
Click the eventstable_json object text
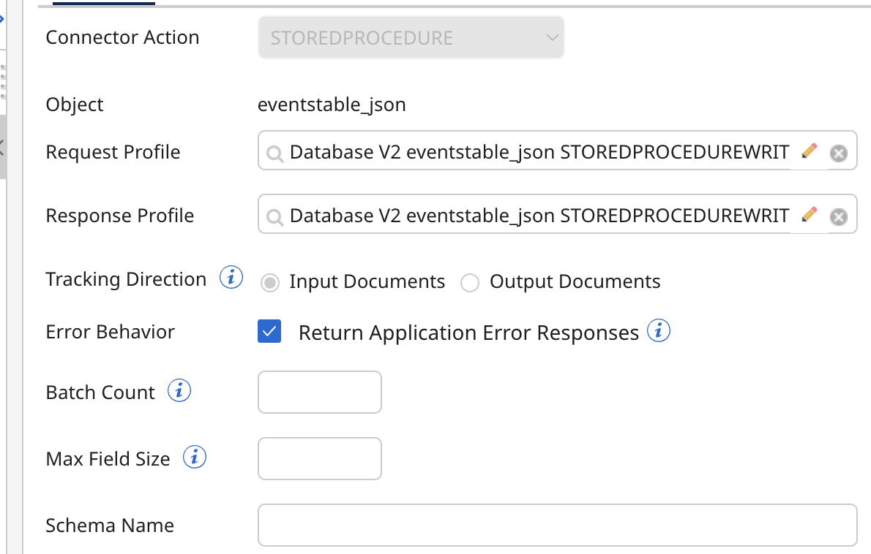[332, 105]
